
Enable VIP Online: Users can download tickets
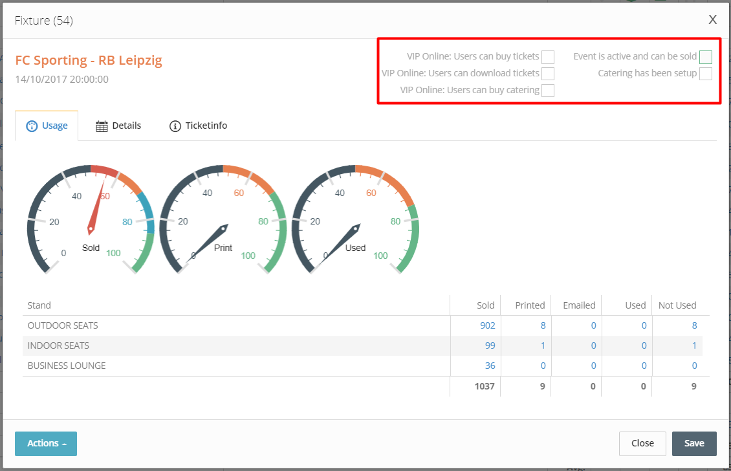pyautogui.click(x=548, y=74)
